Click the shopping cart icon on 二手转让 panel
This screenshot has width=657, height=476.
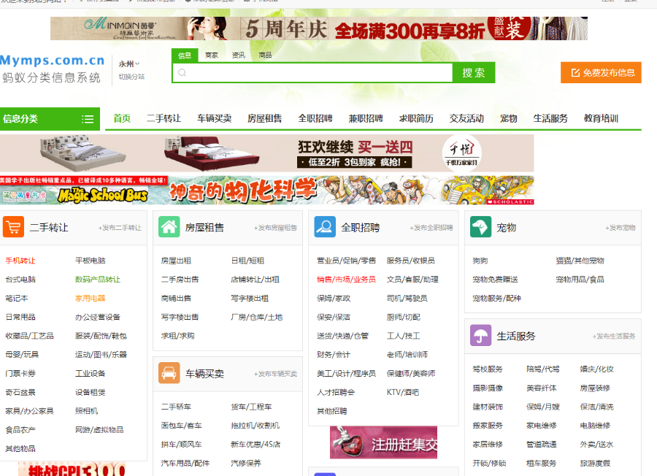[13, 227]
